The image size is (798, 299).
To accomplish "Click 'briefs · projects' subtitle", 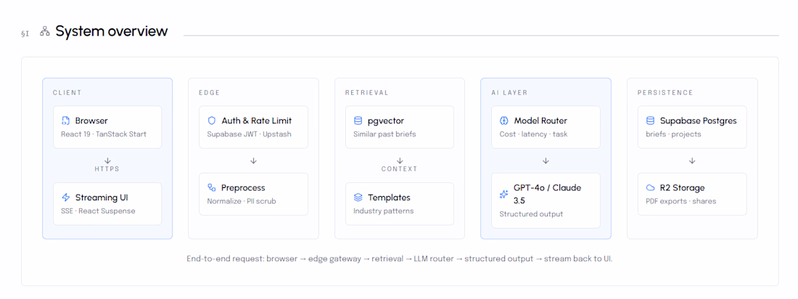I will click(x=673, y=134).
